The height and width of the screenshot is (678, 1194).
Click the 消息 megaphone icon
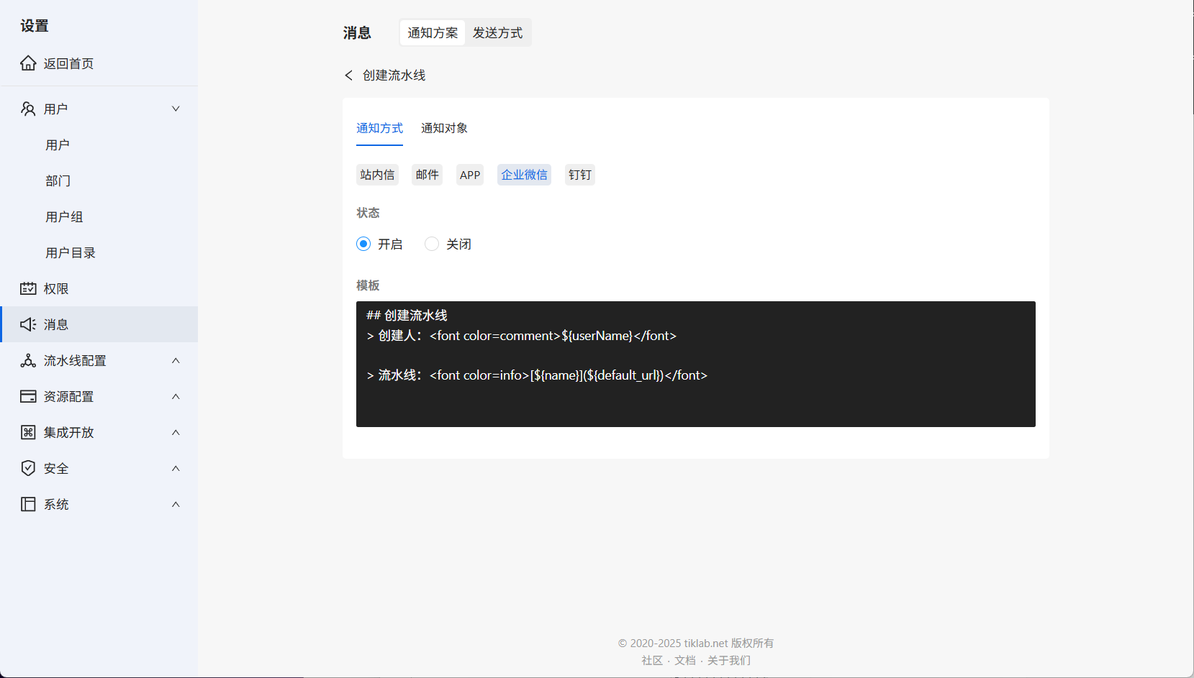click(28, 324)
